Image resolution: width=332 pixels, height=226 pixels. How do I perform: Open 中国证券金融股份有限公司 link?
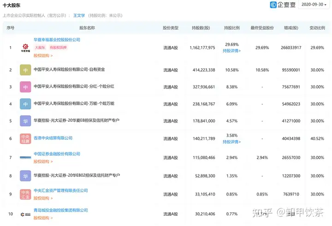click(57, 154)
